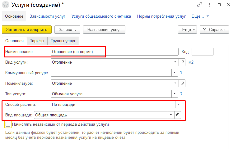Screen dimensions: 233x149
Task: Expand the Вид услуги dropdown list
Action: point(175,62)
